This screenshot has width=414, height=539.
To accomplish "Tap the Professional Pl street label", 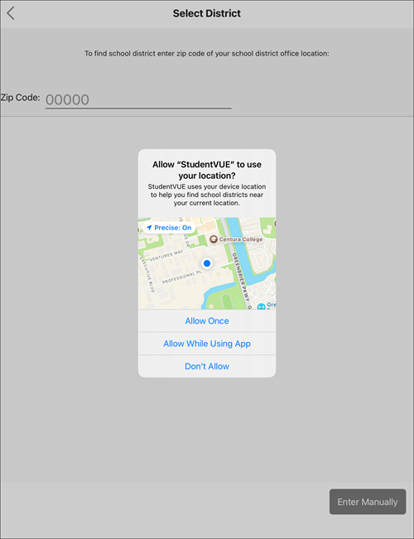I will click(x=181, y=277).
